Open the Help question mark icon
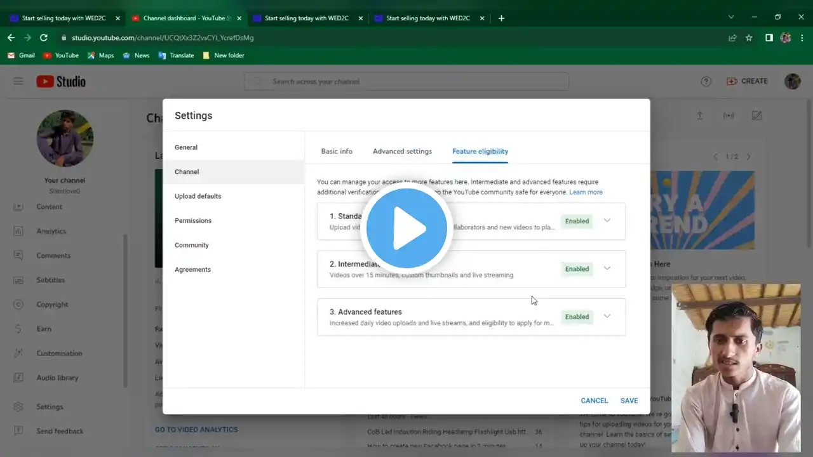The width and height of the screenshot is (813, 457). tap(706, 81)
